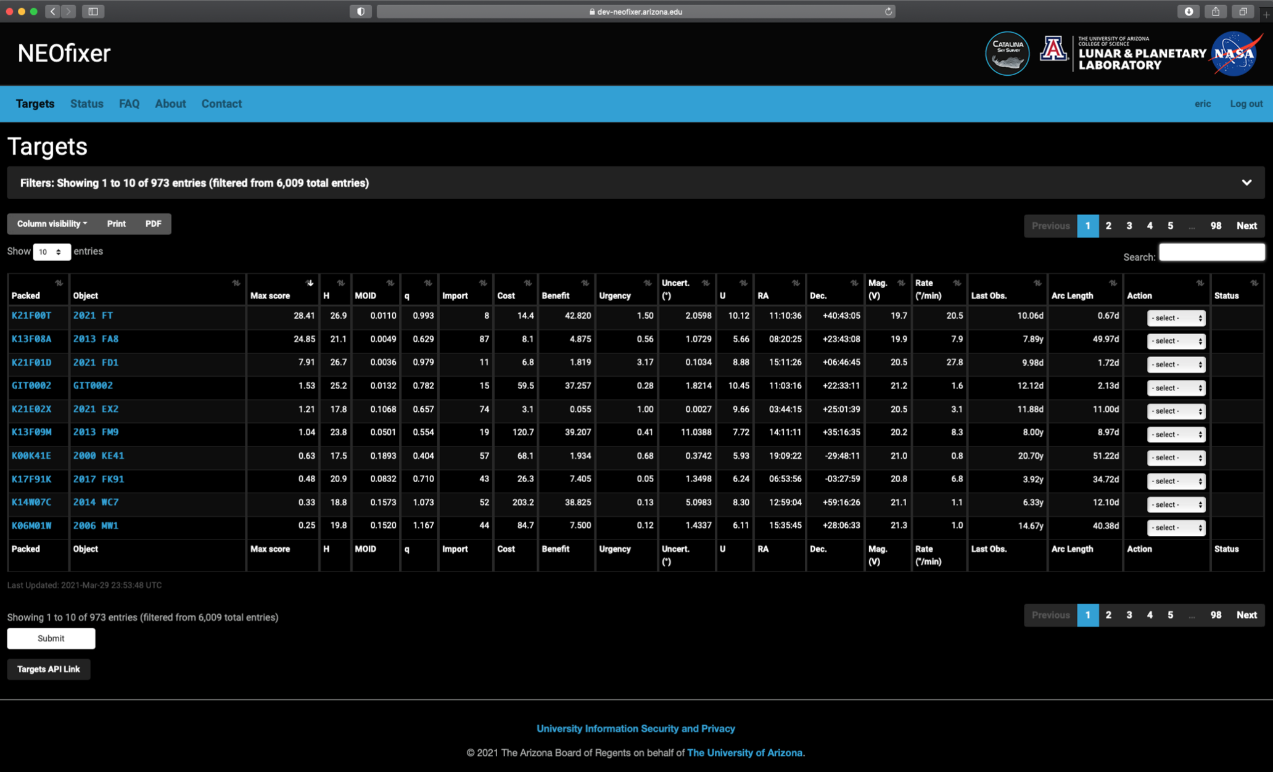Sort by the Packed column sort icon

(59, 283)
